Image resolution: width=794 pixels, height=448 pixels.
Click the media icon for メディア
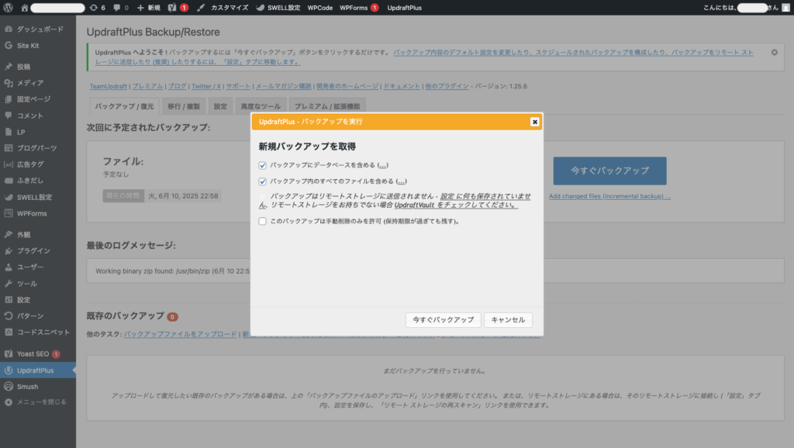point(9,82)
